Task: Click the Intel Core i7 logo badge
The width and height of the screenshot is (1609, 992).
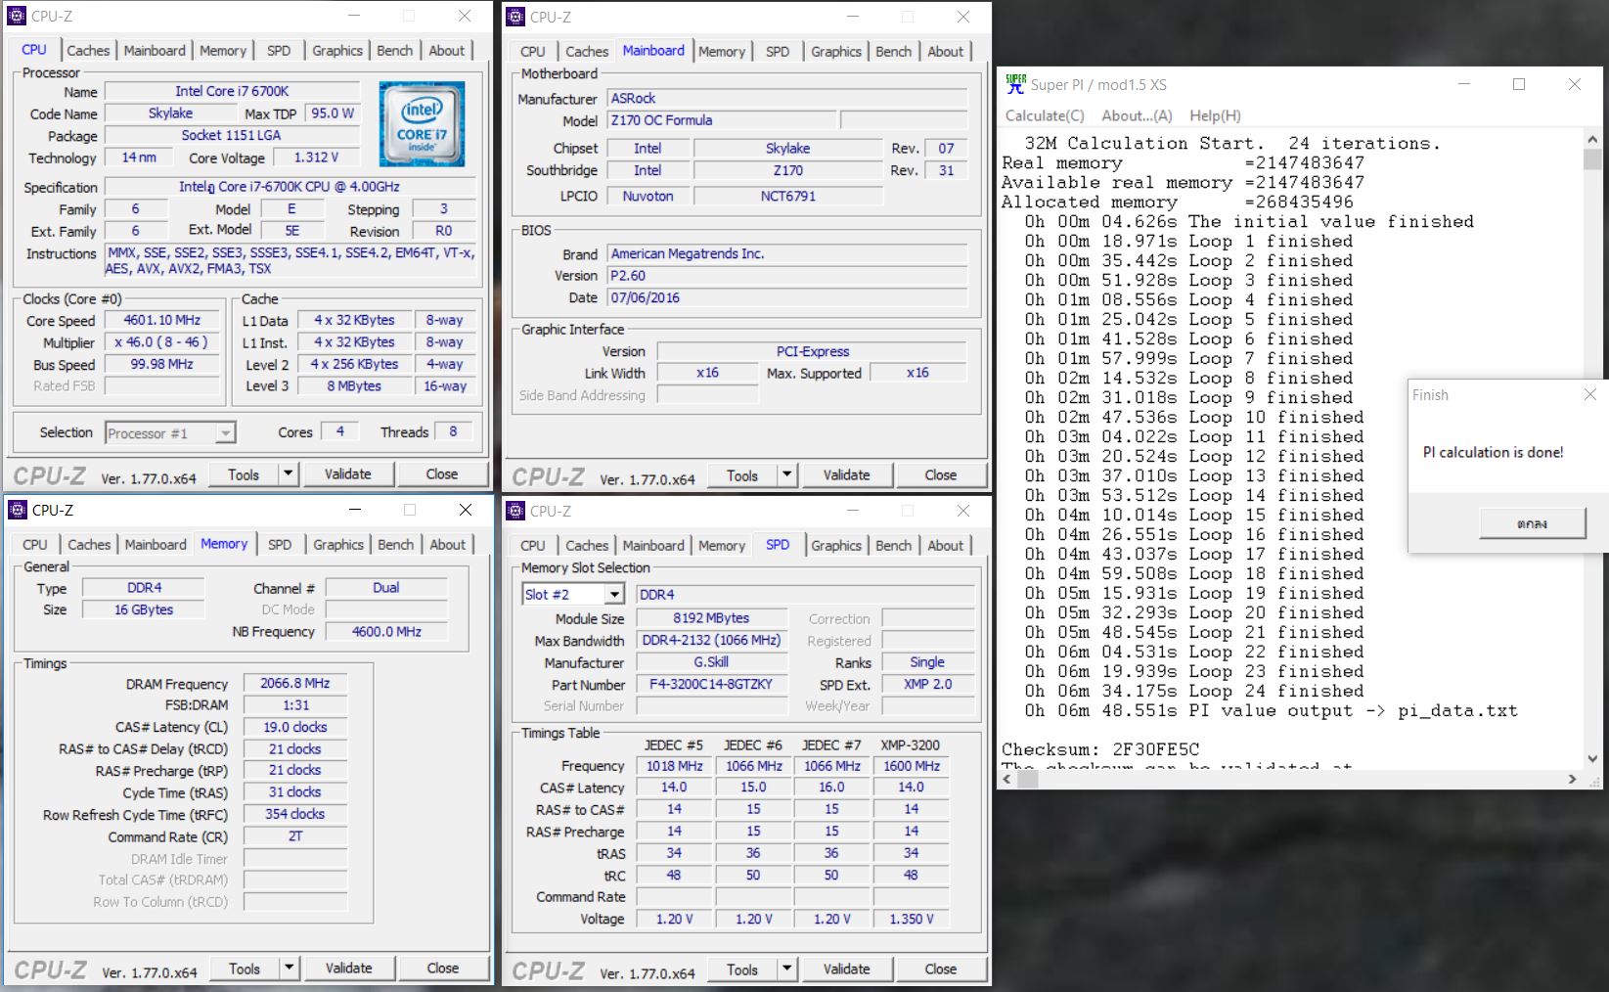Action: tap(422, 123)
